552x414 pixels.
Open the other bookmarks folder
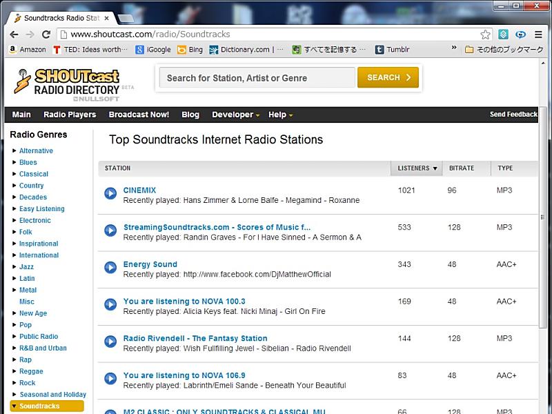point(504,50)
